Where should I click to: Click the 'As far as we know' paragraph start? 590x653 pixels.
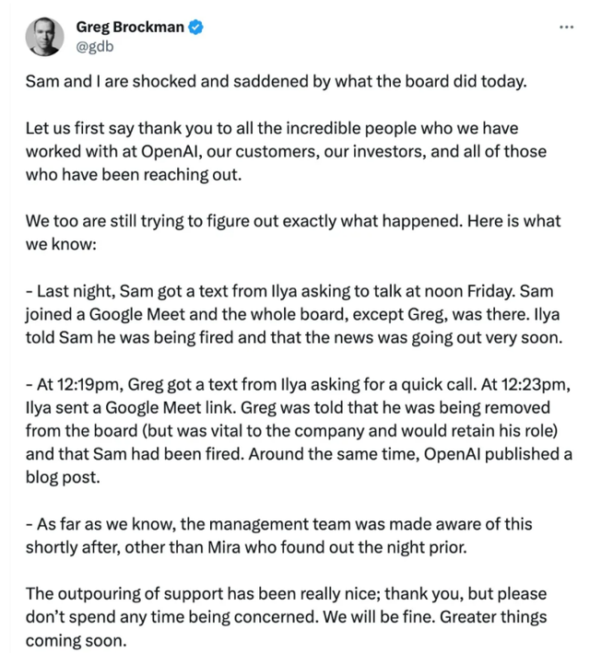point(106,524)
